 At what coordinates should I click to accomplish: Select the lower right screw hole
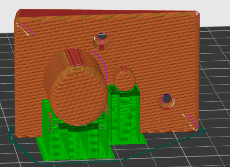coord(167,102)
